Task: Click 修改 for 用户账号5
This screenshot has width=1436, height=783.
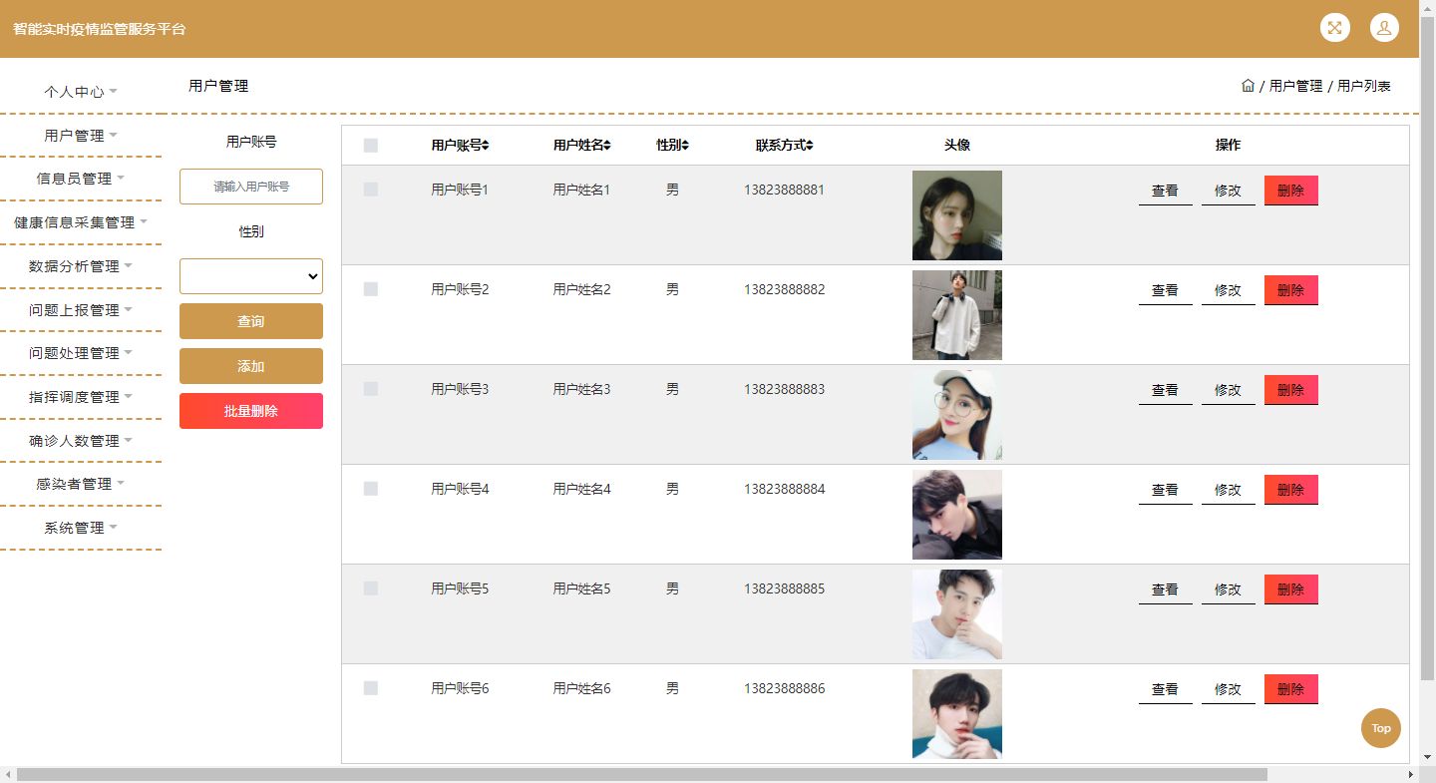Action: click(x=1228, y=589)
